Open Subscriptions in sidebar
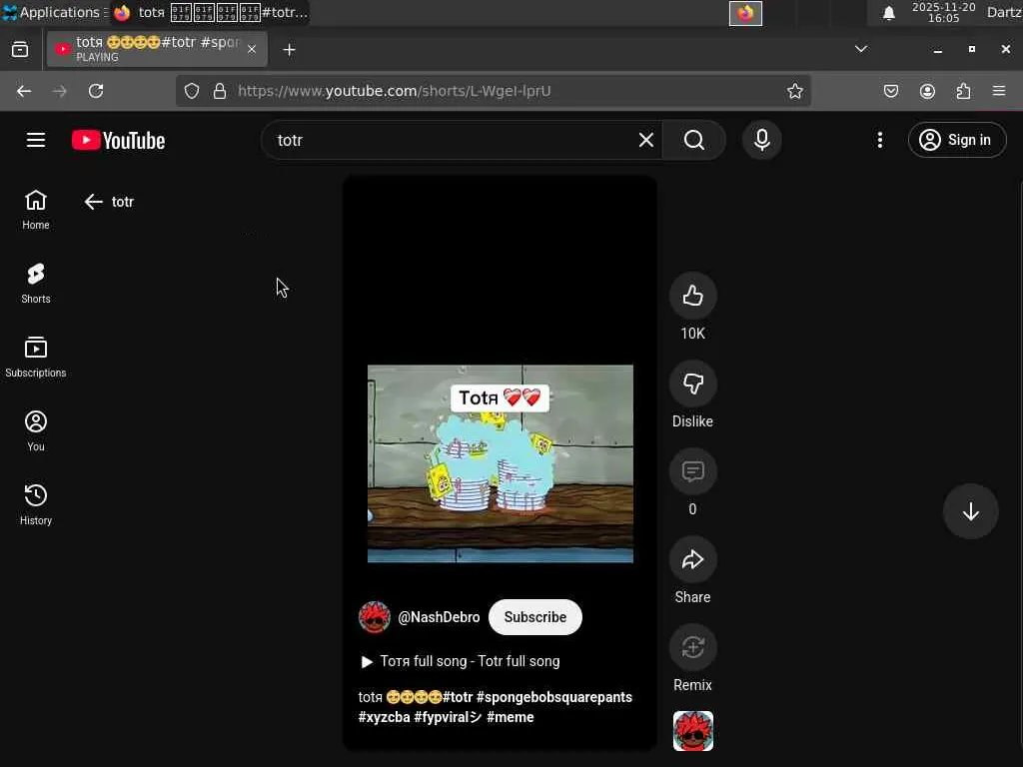Screen dimensions: 1023x767 pyautogui.click(x=36, y=358)
